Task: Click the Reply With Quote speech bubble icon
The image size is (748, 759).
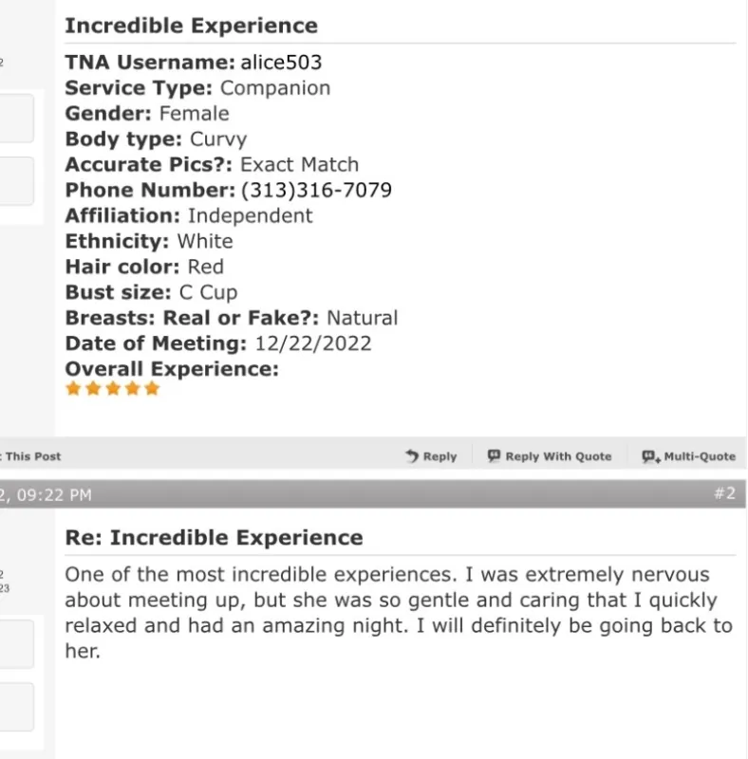Action: pos(494,456)
